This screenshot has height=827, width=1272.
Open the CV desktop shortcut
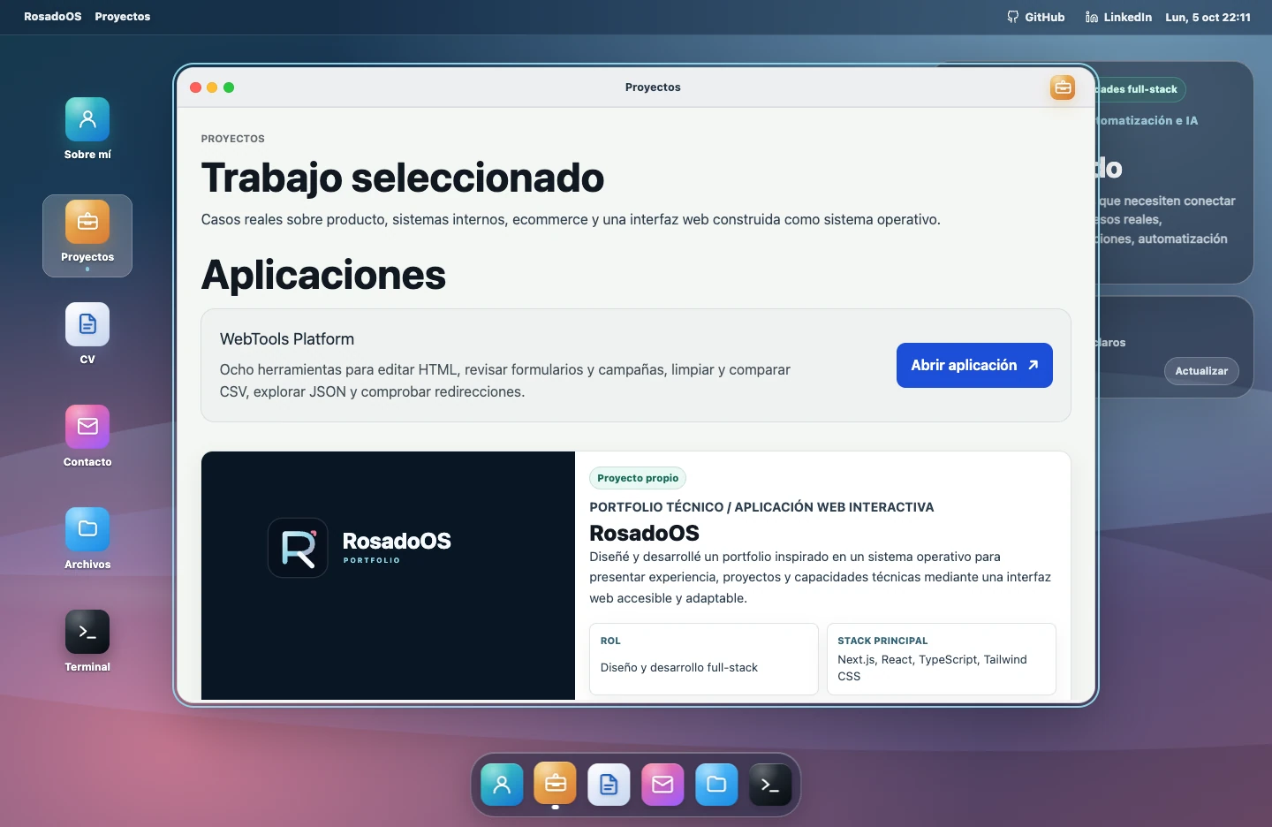pyautogui.click(x=87, y=334)
